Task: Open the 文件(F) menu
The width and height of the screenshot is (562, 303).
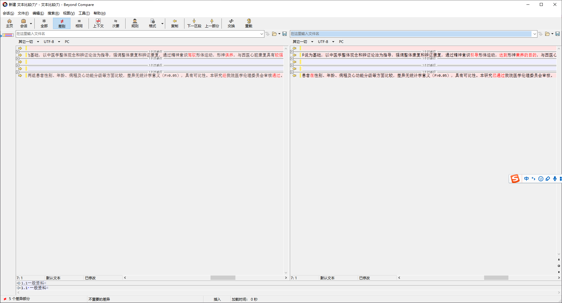Action: click(x=23, y=13)
